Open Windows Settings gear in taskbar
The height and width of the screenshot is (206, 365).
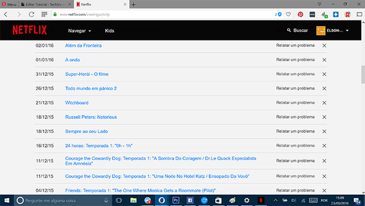tap(247, 200)
